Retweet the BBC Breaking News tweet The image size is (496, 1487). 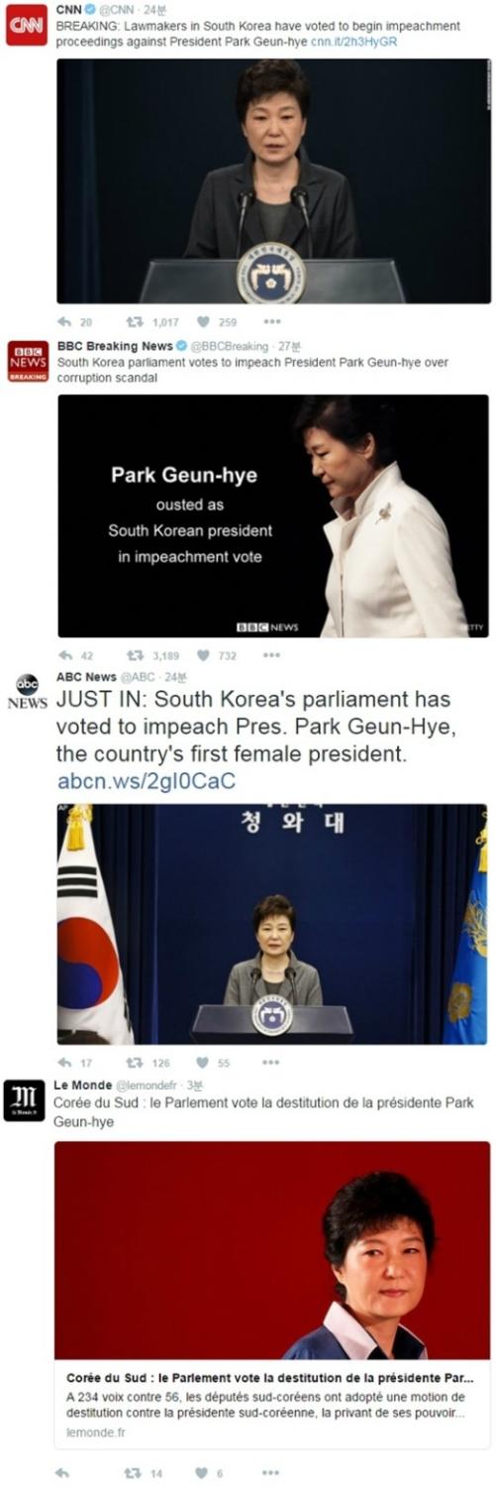click(x=132, y=655)
